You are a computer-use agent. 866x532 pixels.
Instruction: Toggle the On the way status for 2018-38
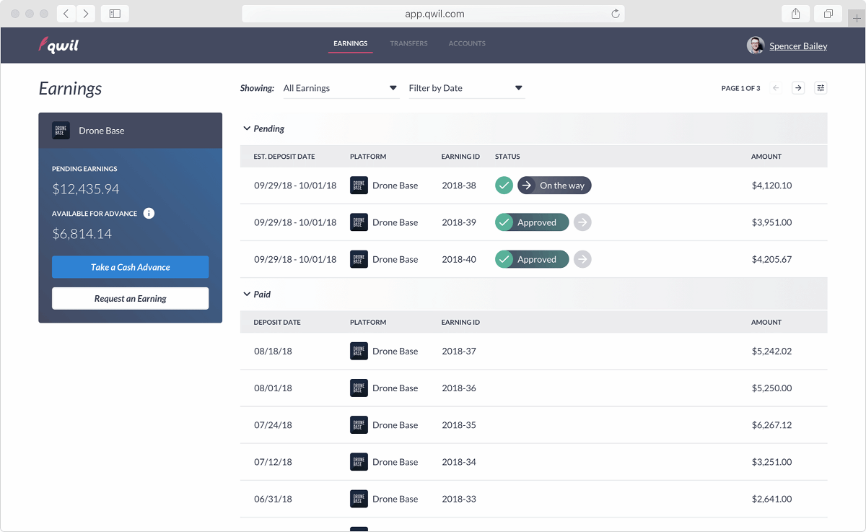[x=554, y=185]
